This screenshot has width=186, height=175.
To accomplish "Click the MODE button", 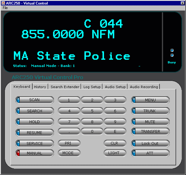I will coord(69,153).
